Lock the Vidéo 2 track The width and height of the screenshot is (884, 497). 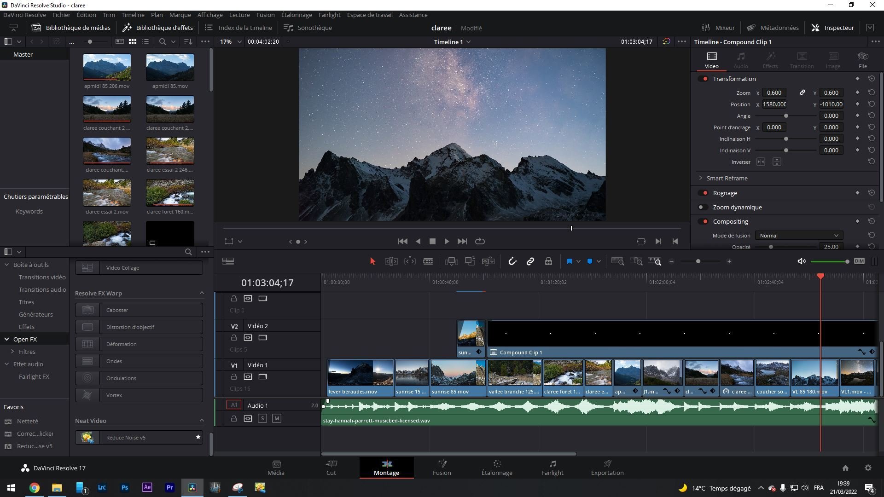pos(233,338)
